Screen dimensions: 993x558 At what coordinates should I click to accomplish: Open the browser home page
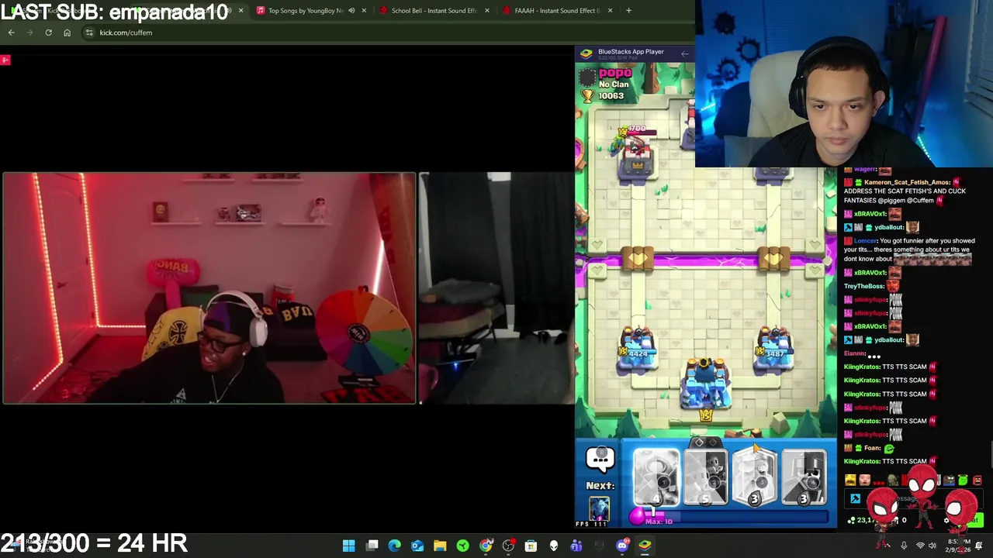(67, 33)
